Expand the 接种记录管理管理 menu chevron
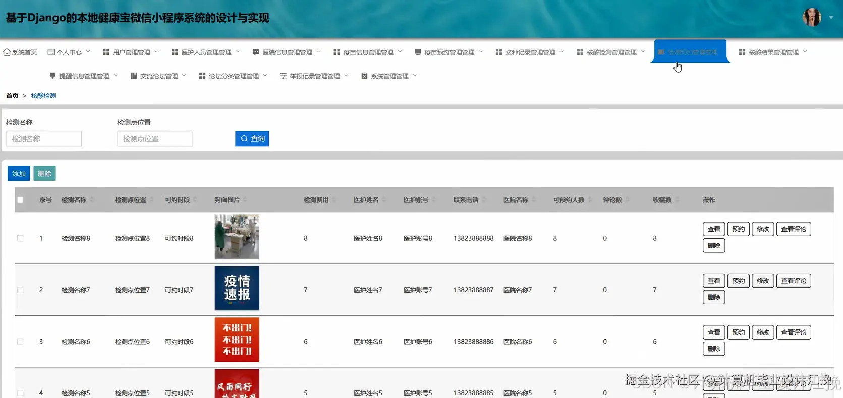Viewport: 843px width, 398px height. coord(562,52)
